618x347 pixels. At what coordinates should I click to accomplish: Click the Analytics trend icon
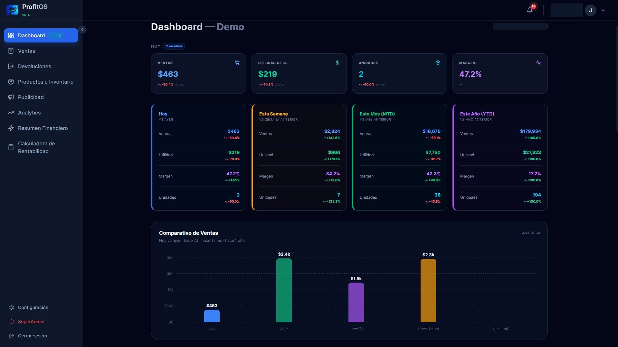click(x=11, y=113)
